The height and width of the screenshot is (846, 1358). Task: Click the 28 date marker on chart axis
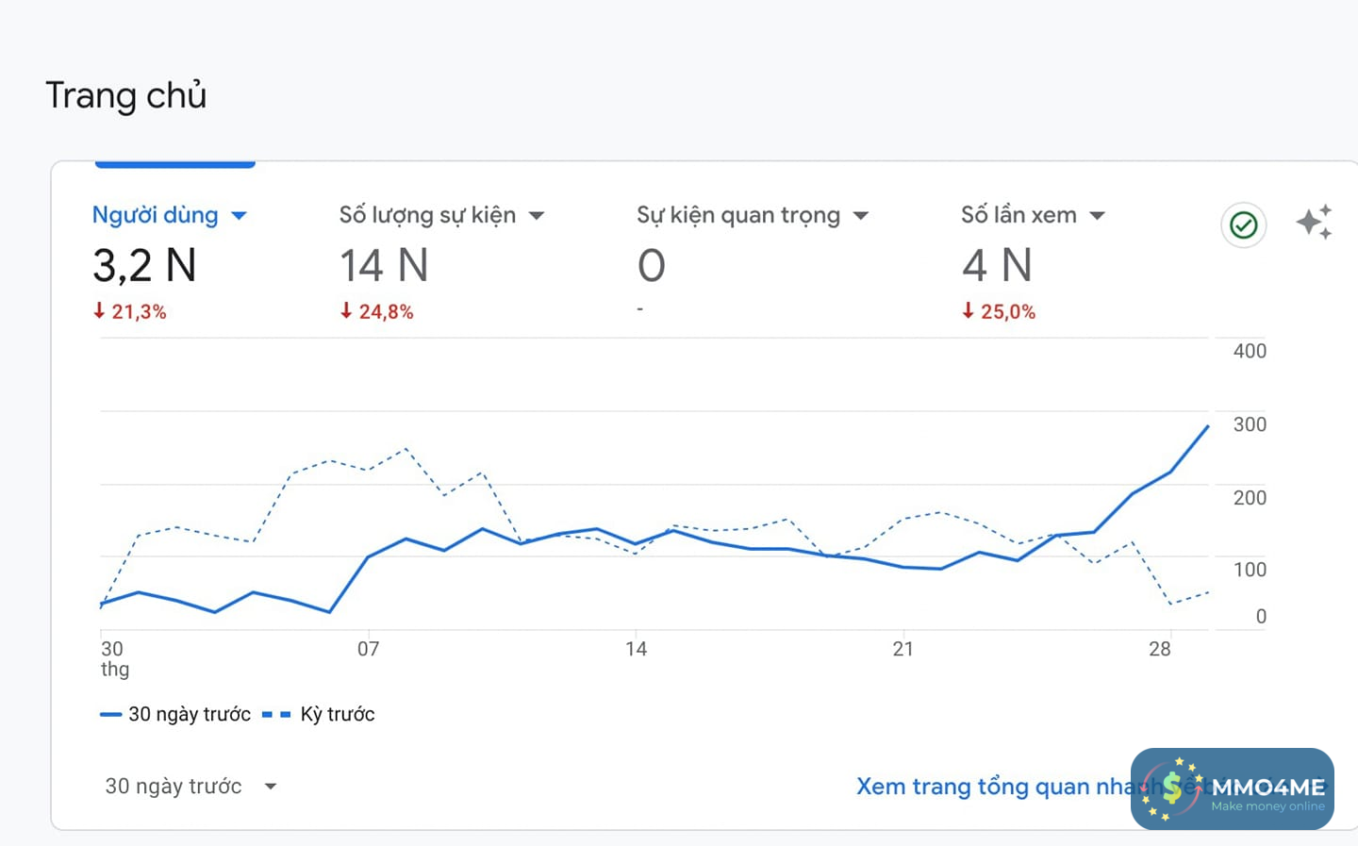tap(1160, 649)
